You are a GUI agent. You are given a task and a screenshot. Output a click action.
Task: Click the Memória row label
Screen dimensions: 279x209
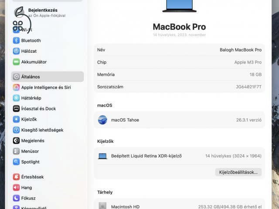pos(105,74)
